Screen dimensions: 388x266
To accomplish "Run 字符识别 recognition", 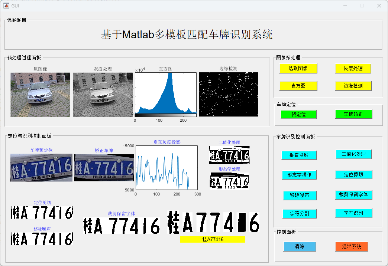I will (x=353, y=213).
